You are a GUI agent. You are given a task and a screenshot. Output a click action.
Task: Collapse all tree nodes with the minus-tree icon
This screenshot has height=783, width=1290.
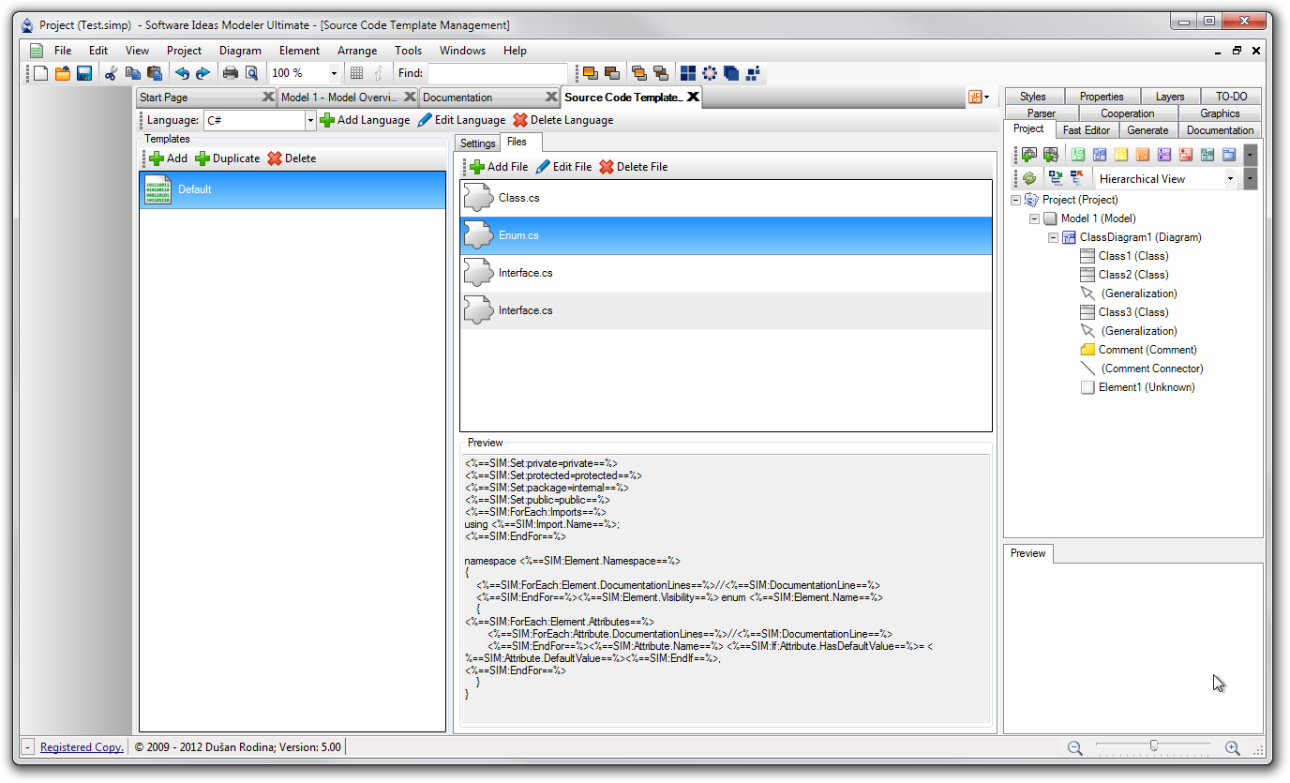(x=1077, y=178)
